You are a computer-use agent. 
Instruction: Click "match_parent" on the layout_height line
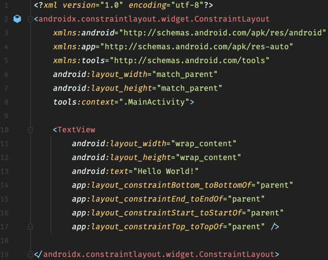click(x=189, y=88)
